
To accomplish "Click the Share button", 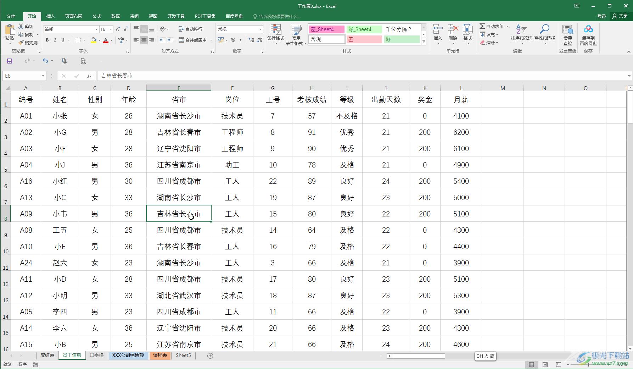I will (x=620, y=16).
